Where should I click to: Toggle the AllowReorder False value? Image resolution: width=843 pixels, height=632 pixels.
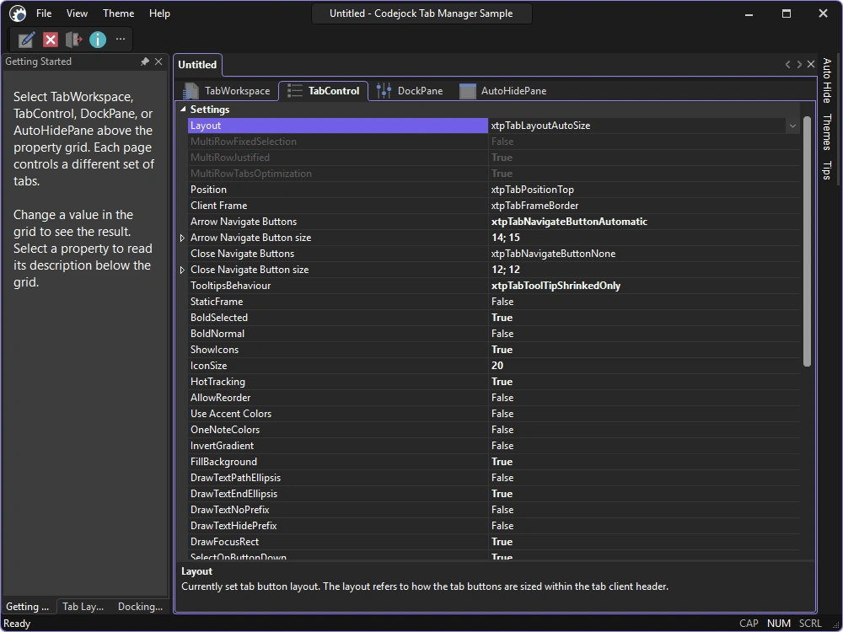coord(502,398)
